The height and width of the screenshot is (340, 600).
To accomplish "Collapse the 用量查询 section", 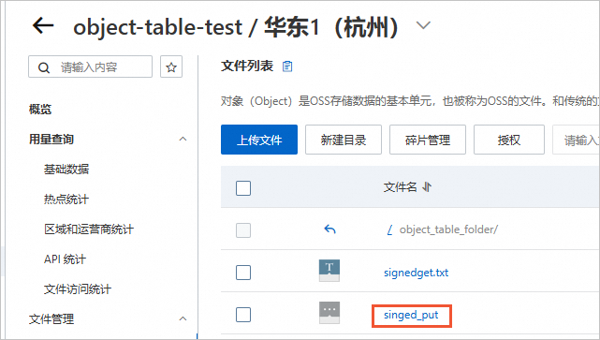I will tap(183, 139).
